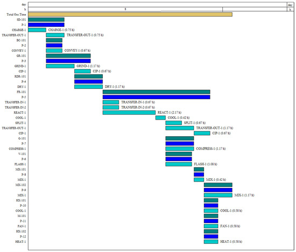Click the day header on the right

(x=290, y=5)
